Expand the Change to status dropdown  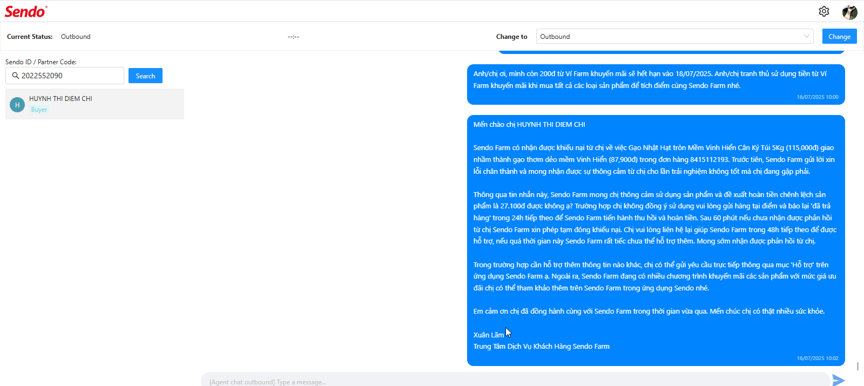pyautogui.click(x=674, y=36)
